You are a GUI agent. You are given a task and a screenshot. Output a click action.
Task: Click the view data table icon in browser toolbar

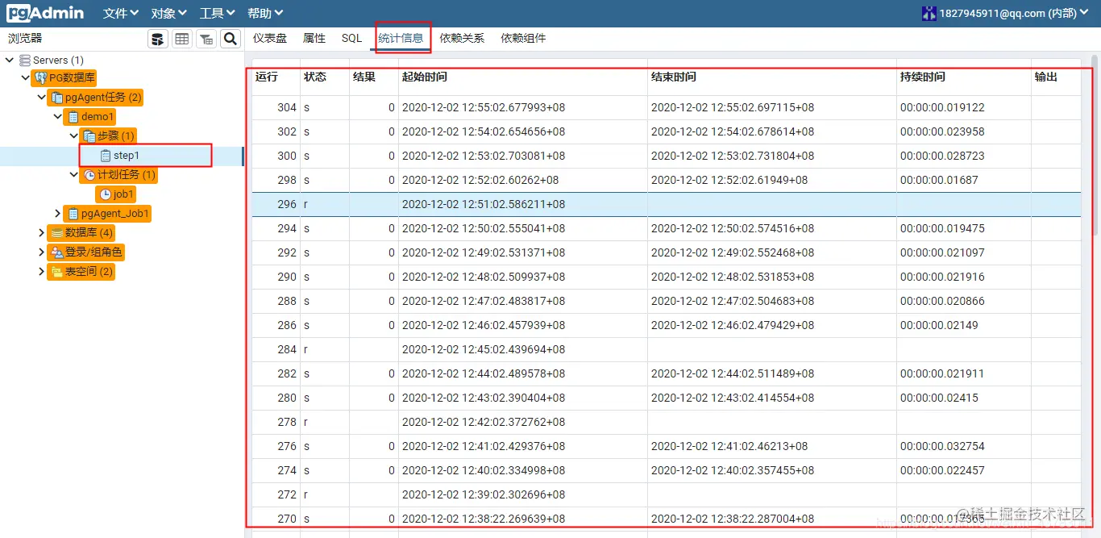(x=182, y=39)
